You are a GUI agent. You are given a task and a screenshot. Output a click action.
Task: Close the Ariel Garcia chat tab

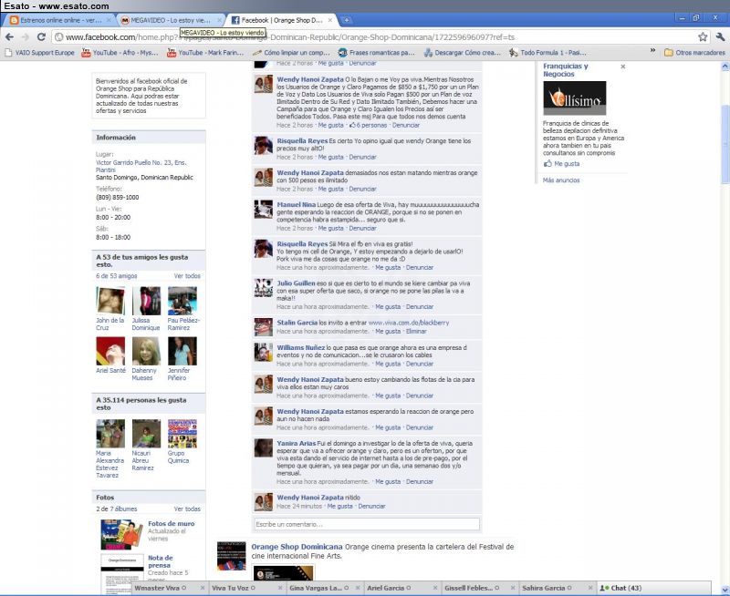click(435, 588)
